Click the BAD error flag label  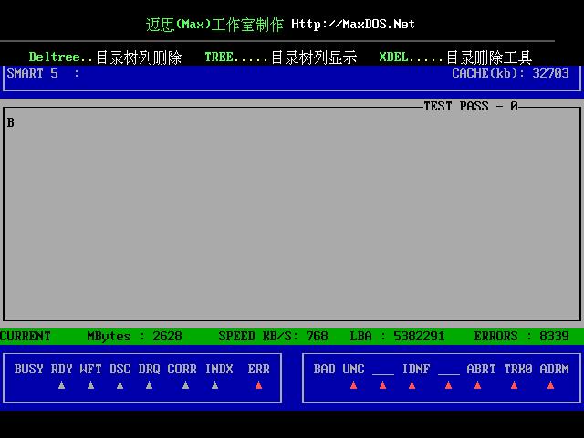325,369
